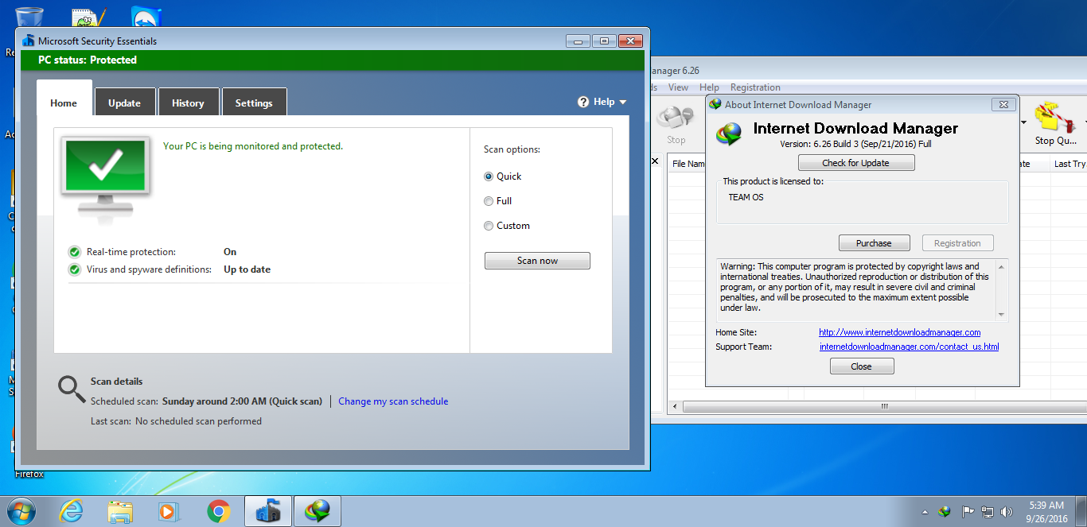This screenshot has height=527, width=1087.
Task: Expand the Help dropdown arrow in Security Essentials
Action: 623,102
